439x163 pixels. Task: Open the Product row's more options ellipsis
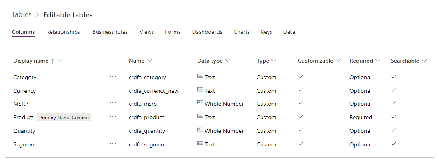tap(113, 116)
